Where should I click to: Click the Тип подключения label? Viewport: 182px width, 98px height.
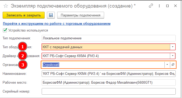[x=17, y=38]
